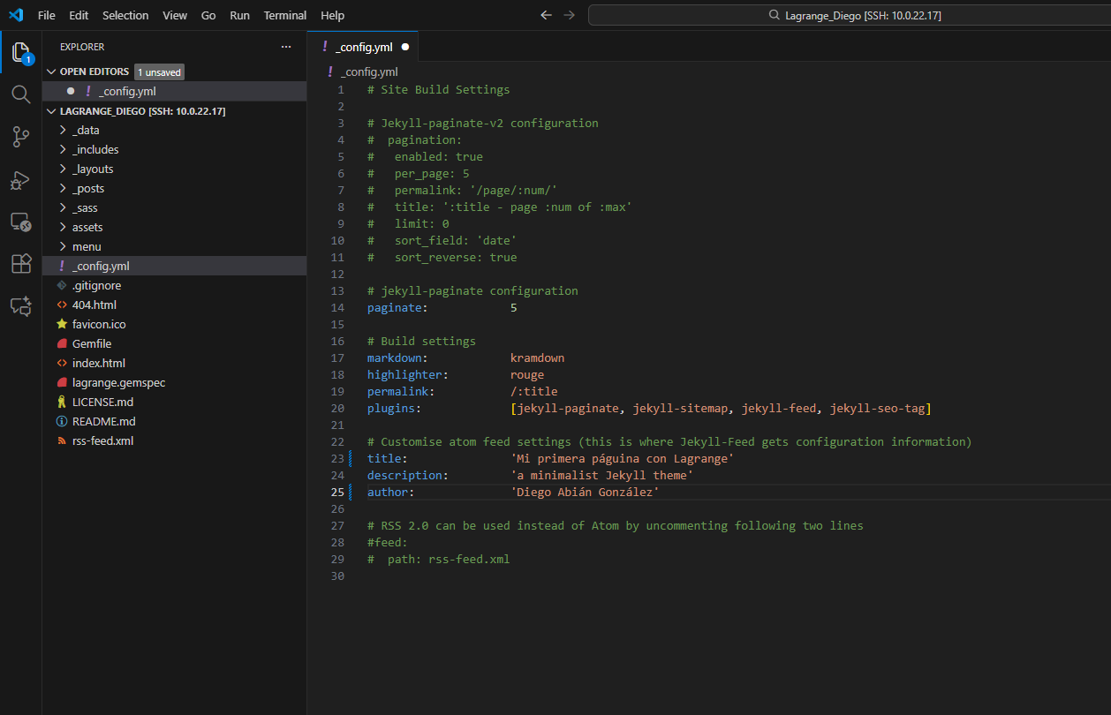Click the Lagrange_Diego command center search box
The width and height of the screenshot is (1111, 715).
pos(848,15)
